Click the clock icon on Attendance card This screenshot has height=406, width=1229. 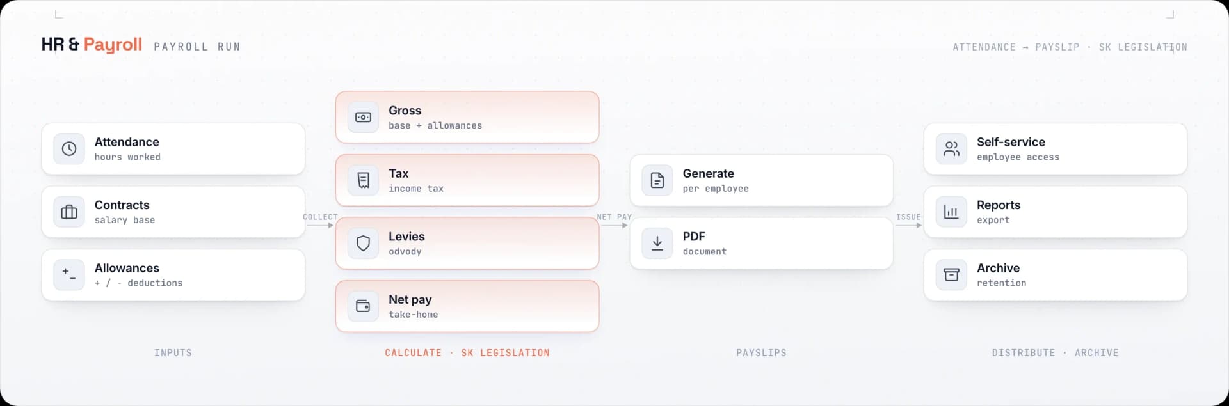[x=69, y=149]
